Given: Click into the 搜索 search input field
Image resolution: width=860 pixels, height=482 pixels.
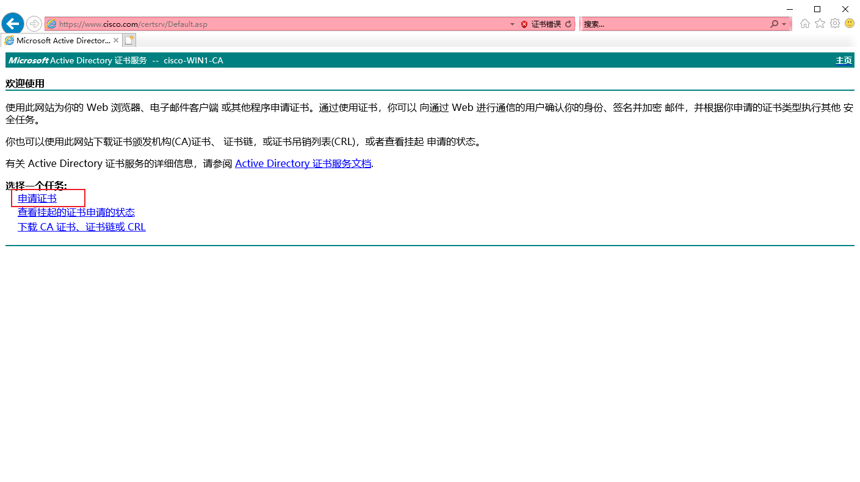Looking at the screenshot, I should click(674, 24).
